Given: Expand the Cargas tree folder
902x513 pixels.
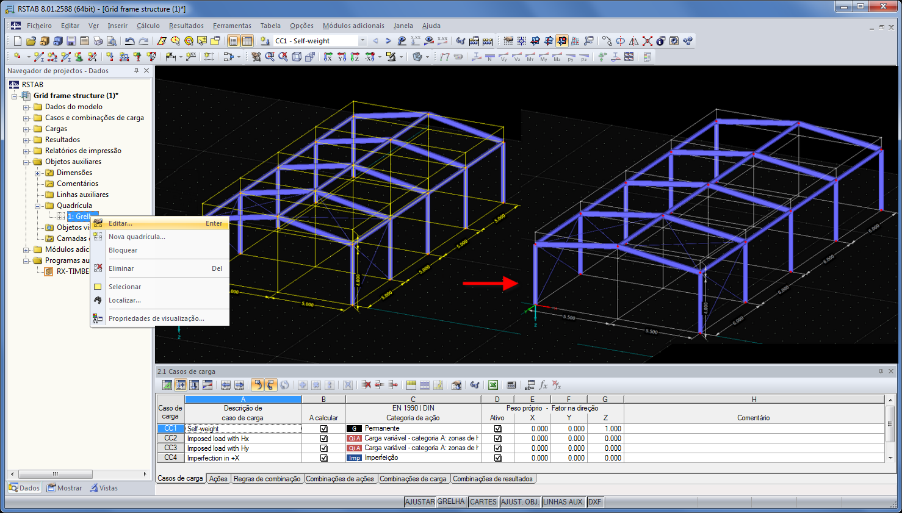Looking at the screenshot, I should [x=26, y=129].
